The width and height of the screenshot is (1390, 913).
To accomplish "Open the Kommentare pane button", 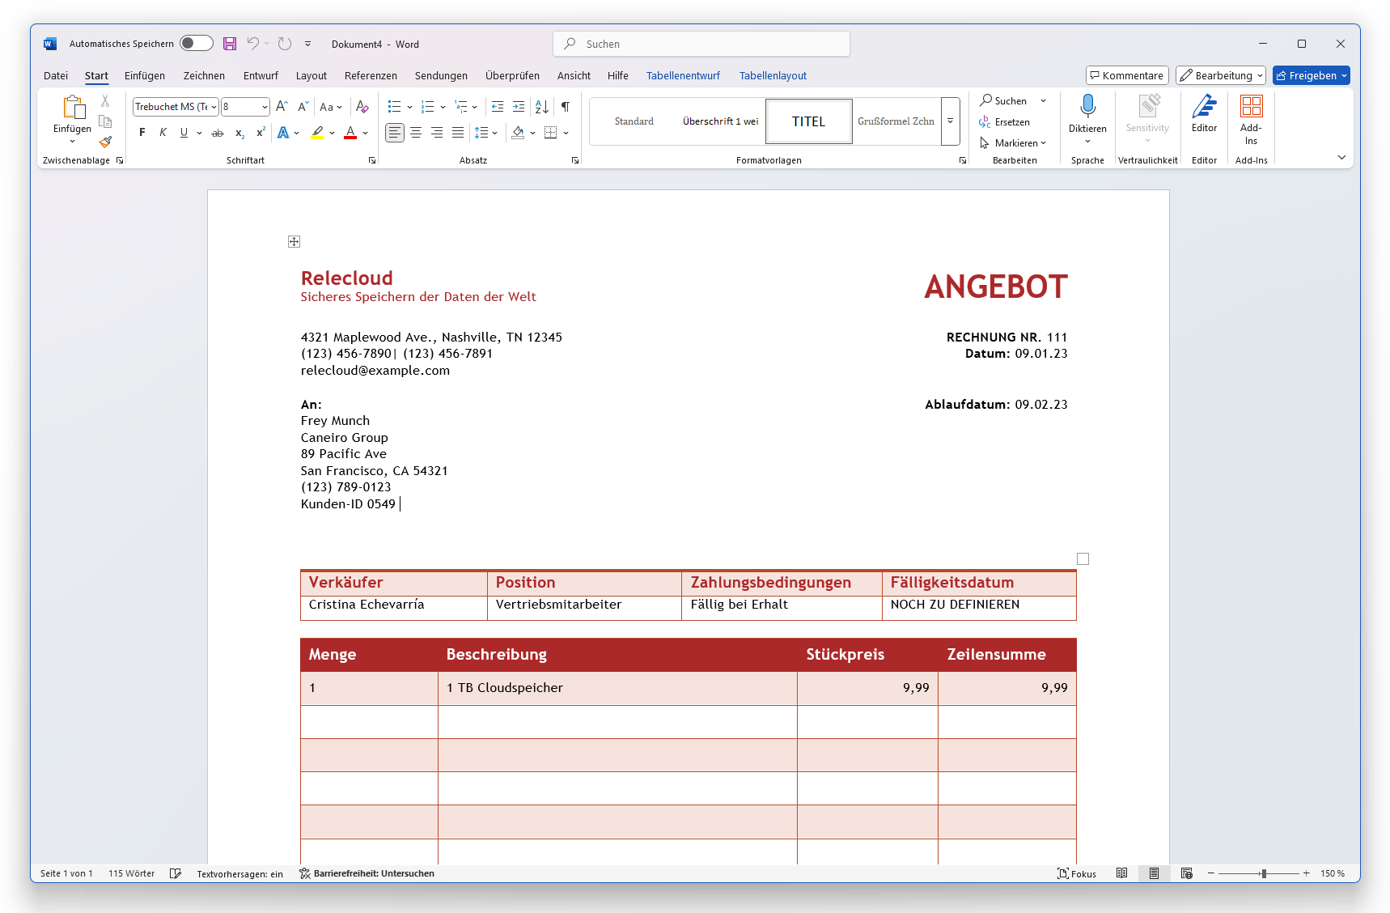I will click(x=1126, y=76).
